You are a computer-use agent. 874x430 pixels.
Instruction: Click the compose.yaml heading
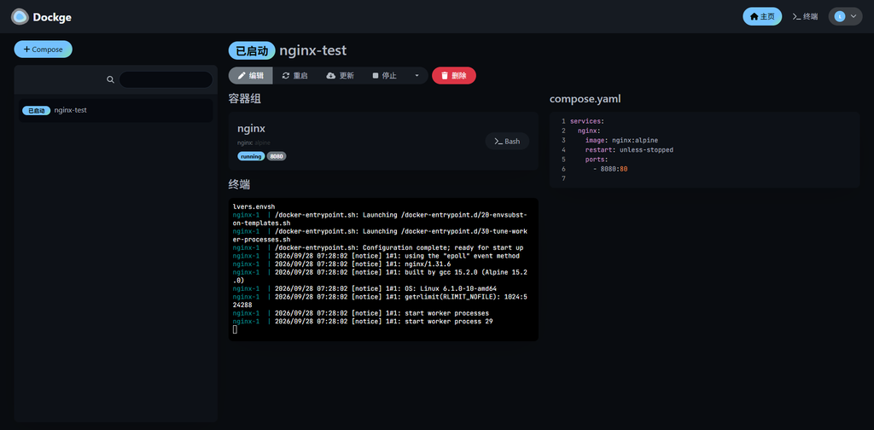[x=586, y=99]
